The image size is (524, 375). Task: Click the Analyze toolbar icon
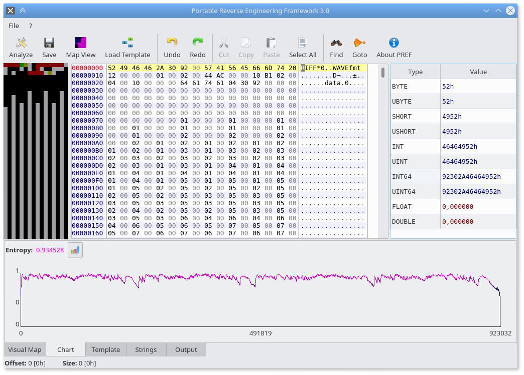point(21,48)
